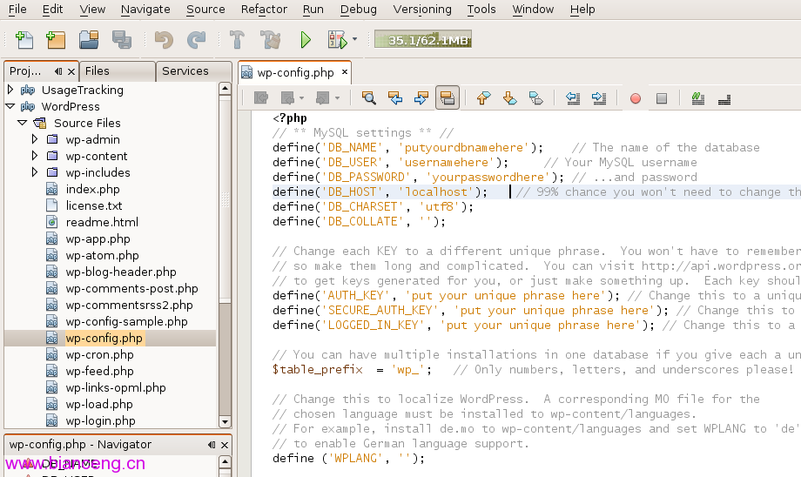The height and width of the screenshot is (477, 801).
Task: Open the Back history dropdown arrow
Action: coord(301,98)
